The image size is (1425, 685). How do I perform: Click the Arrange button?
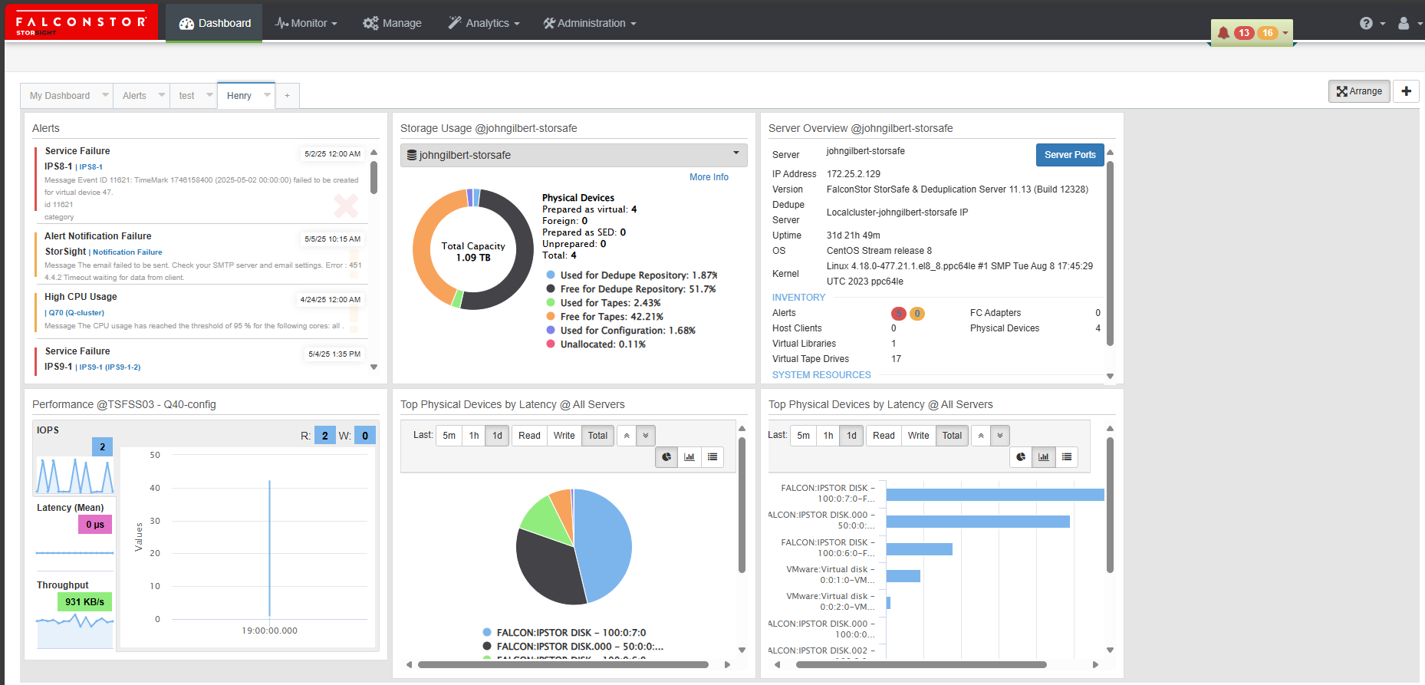[1359, 91]
